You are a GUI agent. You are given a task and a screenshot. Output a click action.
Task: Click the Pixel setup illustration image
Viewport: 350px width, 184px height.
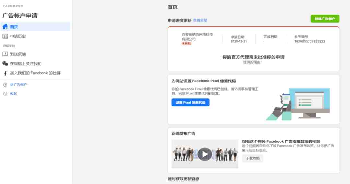click(298, 104)
